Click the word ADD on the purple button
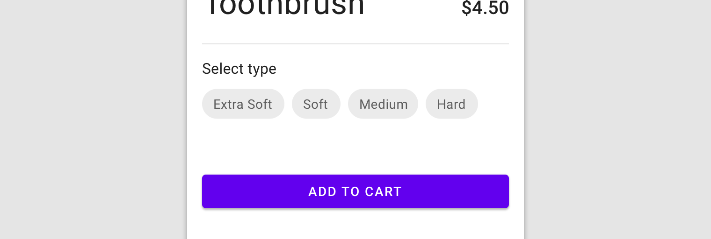The height and width of the screenshot is (239, 711). (322, 192)
